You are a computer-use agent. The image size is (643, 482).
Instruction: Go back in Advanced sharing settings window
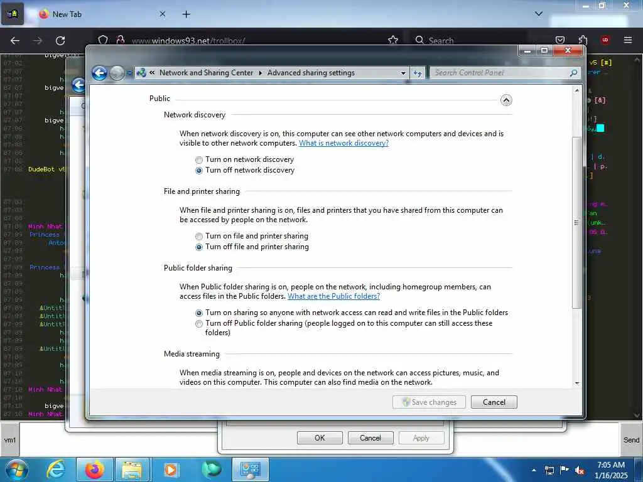coord(99,73)
